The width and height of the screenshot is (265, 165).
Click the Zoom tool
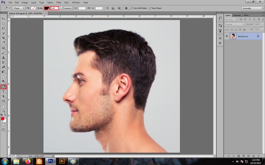coord(4,111)
